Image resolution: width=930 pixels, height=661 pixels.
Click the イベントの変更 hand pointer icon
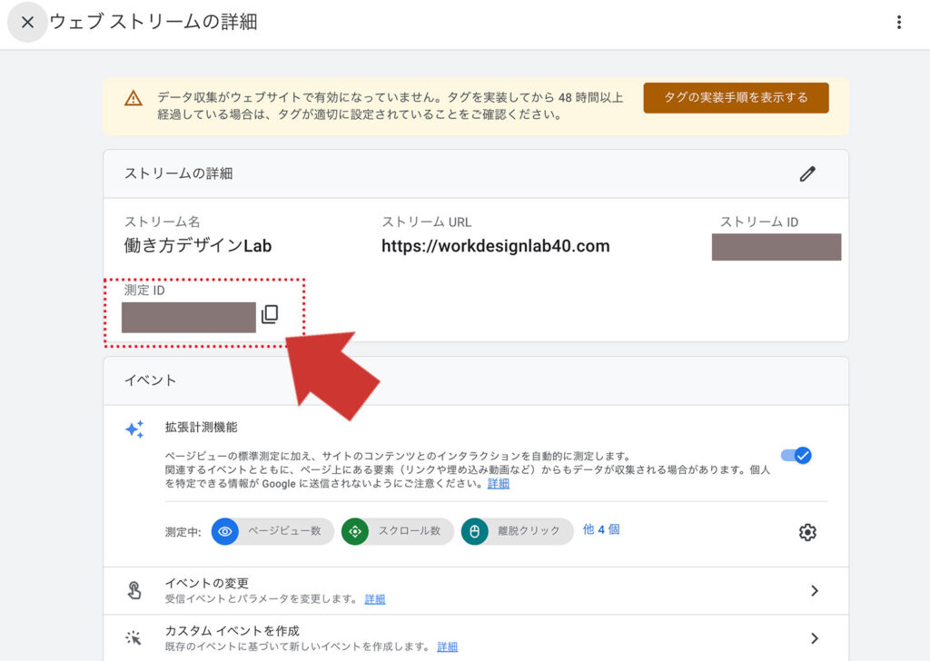pos(134,590)
